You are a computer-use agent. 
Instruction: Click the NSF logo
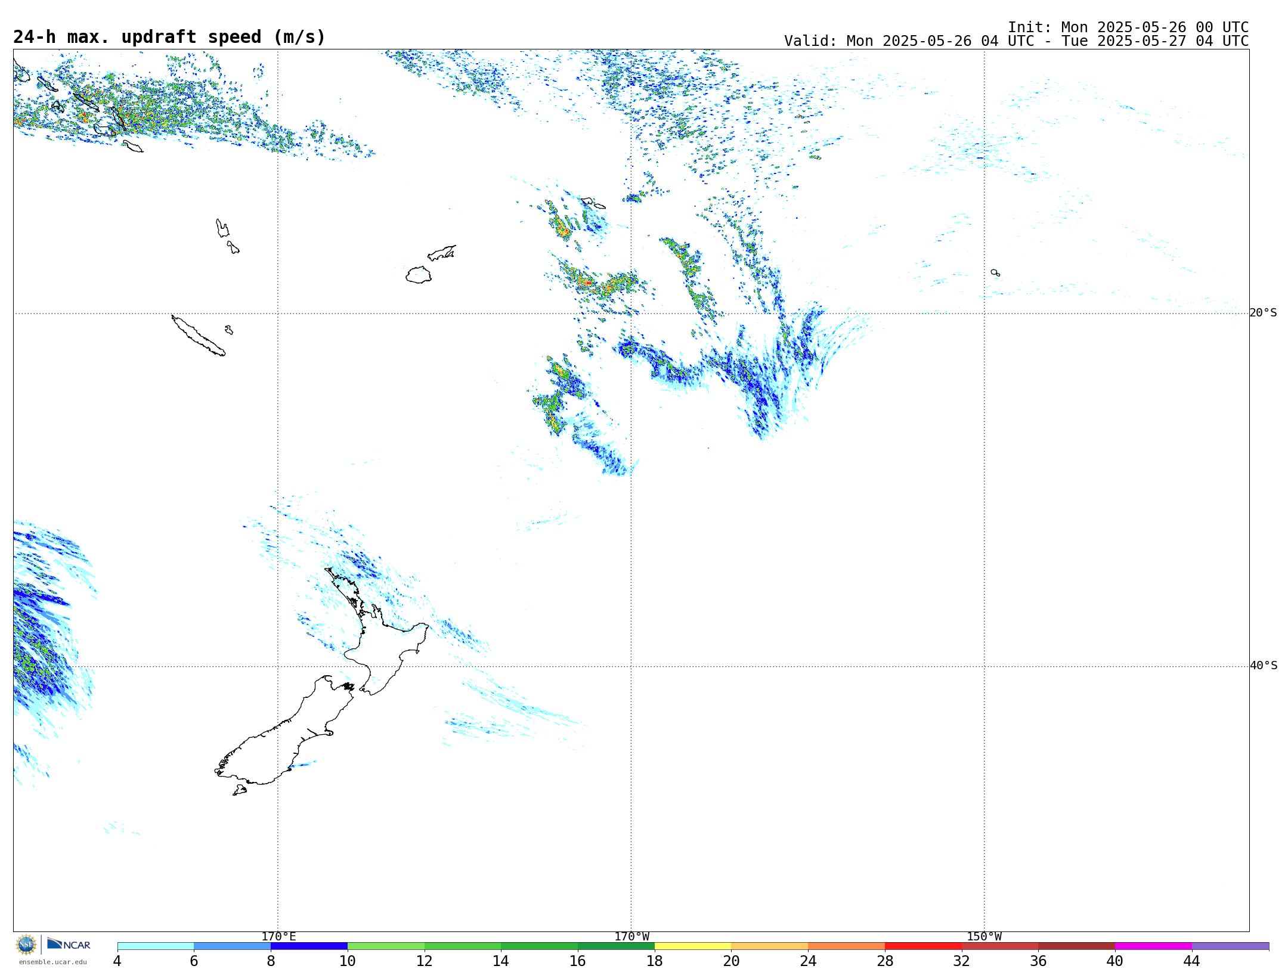point(26,945)
